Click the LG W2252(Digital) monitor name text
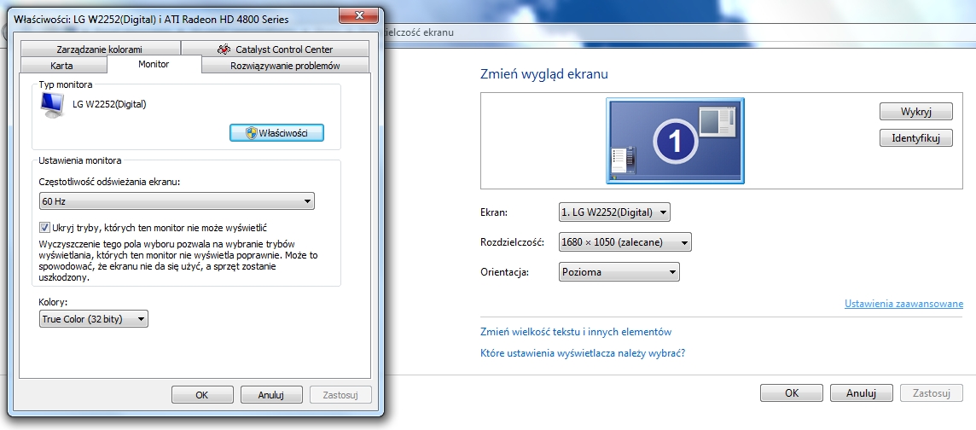 pos(109,105)
